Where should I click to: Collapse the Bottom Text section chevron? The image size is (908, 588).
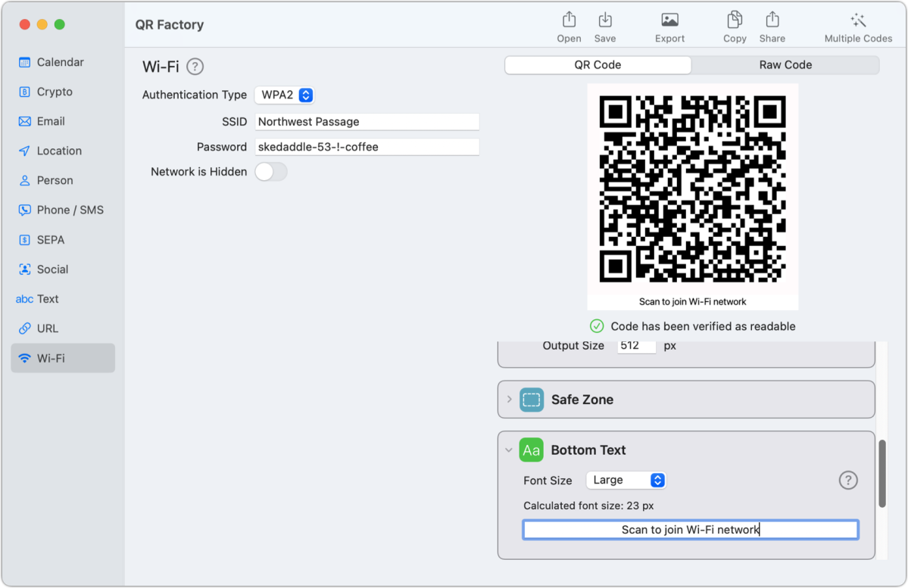(x=508, y=450)
